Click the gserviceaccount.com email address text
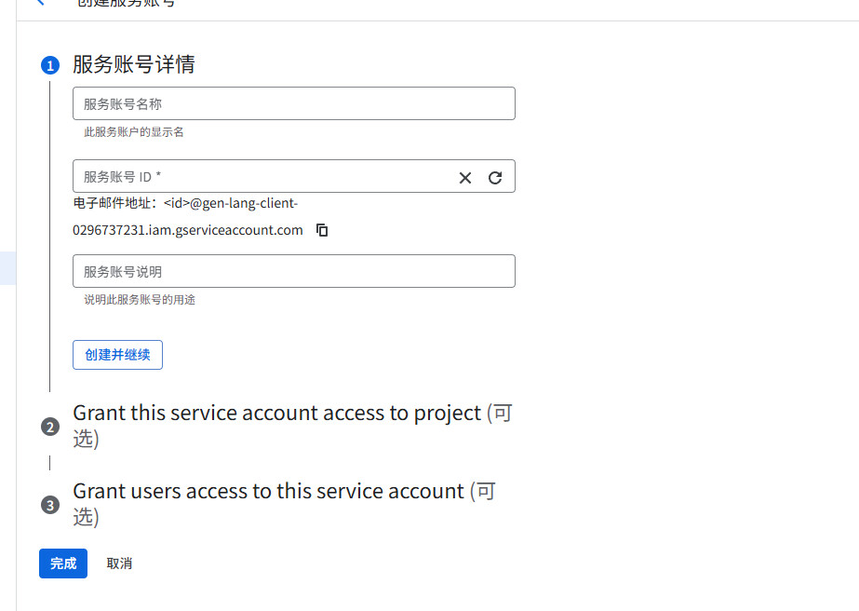Image resolution: width=859 pixels, height=611 pixels. pos(187,230)
